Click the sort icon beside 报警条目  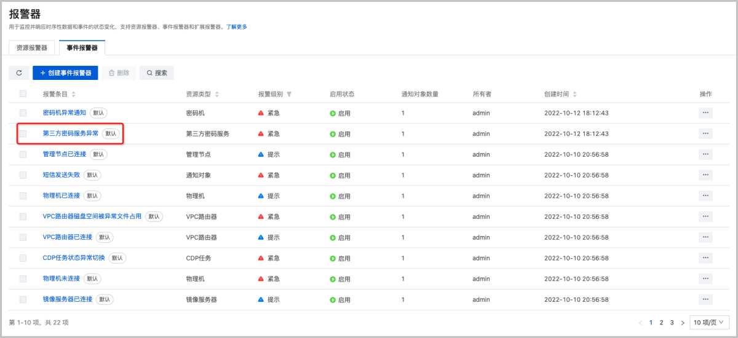(74, 95)
